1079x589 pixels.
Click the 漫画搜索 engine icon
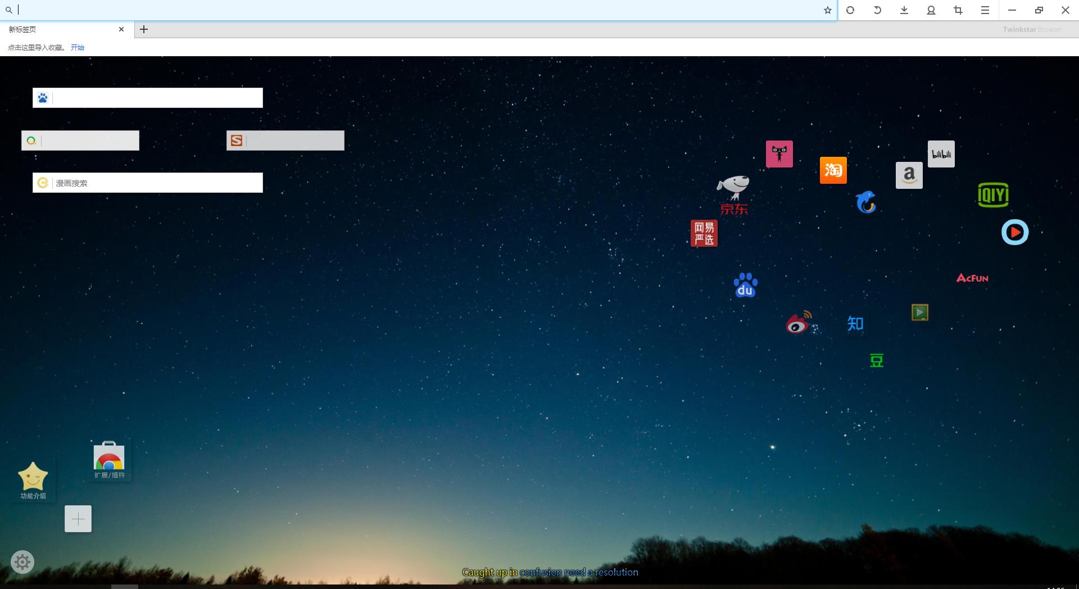pos(43,183)
